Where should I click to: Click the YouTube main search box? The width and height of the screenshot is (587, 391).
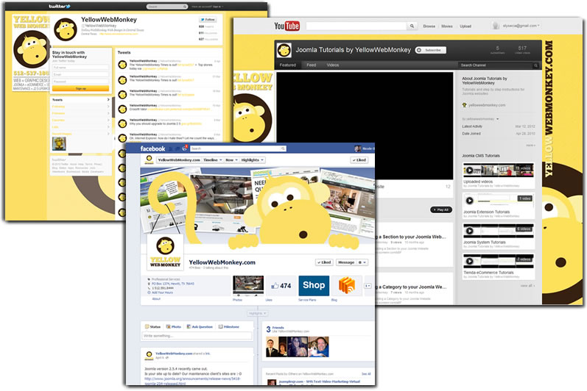tap(356, 26)
